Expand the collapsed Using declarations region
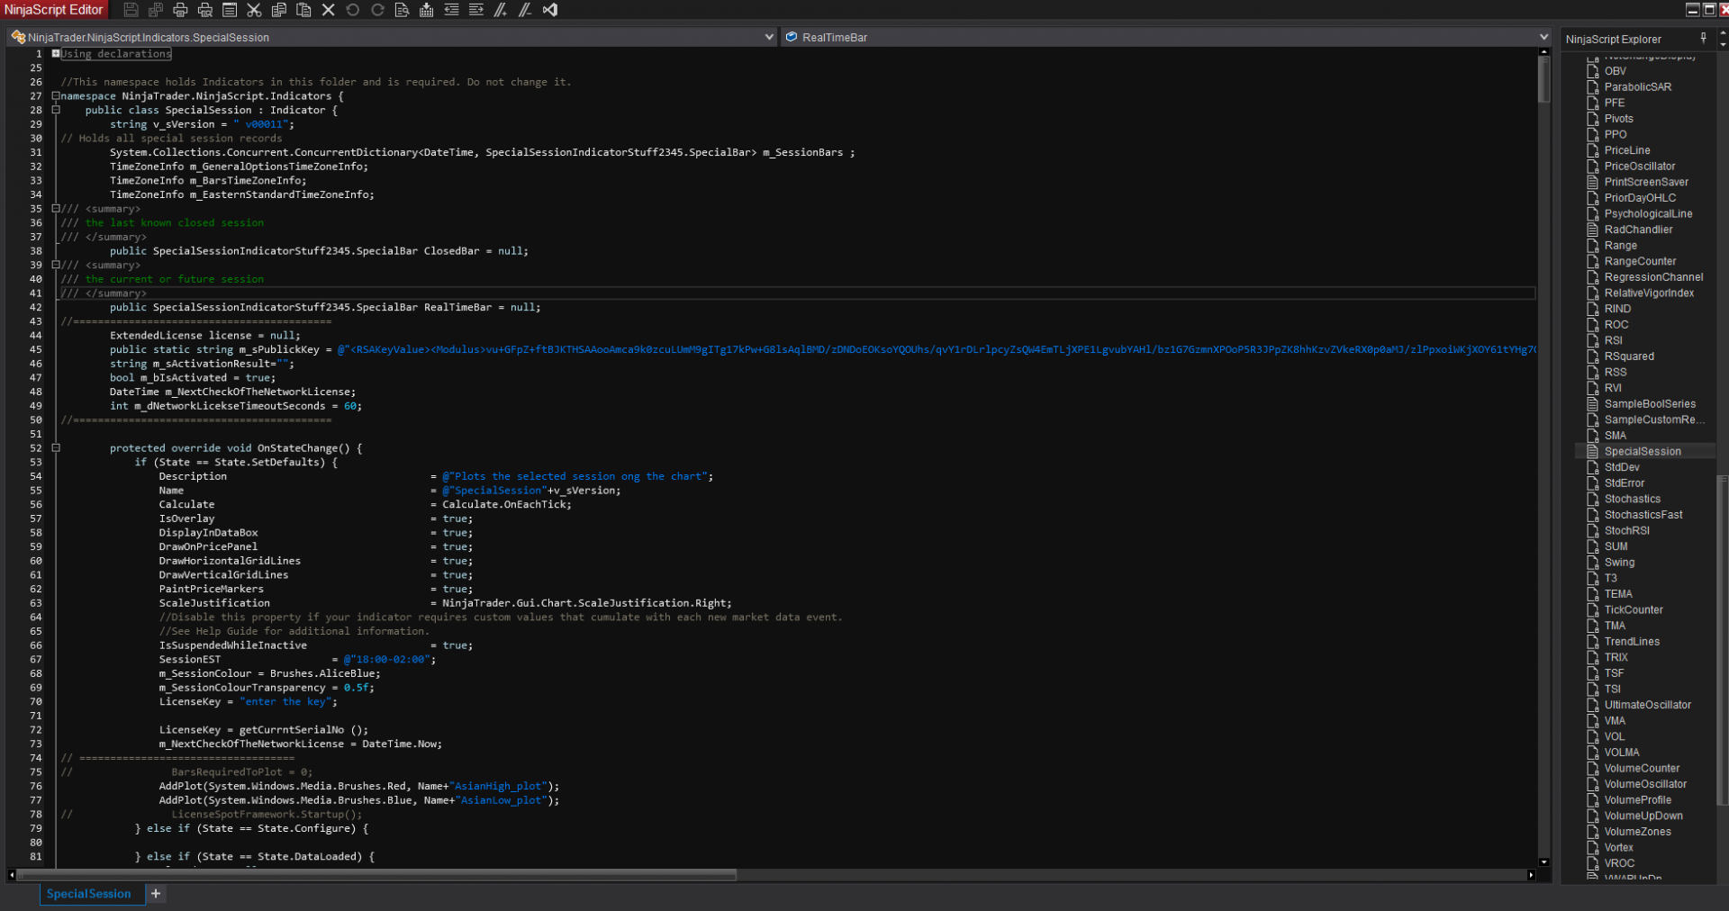This screenshot has height=911, width=1729. point(56,54)
